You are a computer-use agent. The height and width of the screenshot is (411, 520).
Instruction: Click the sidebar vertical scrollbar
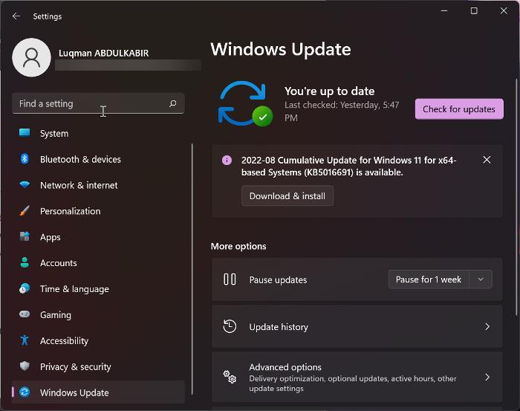coord(192,268)
